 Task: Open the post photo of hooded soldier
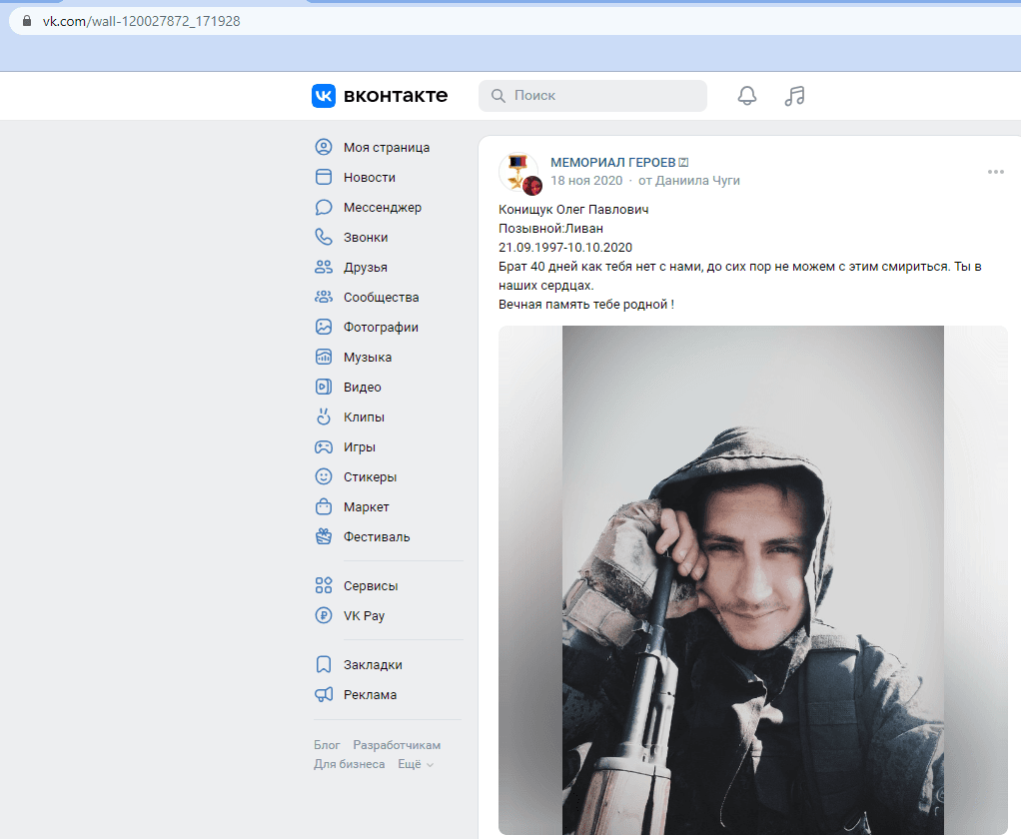pos(752,580)
